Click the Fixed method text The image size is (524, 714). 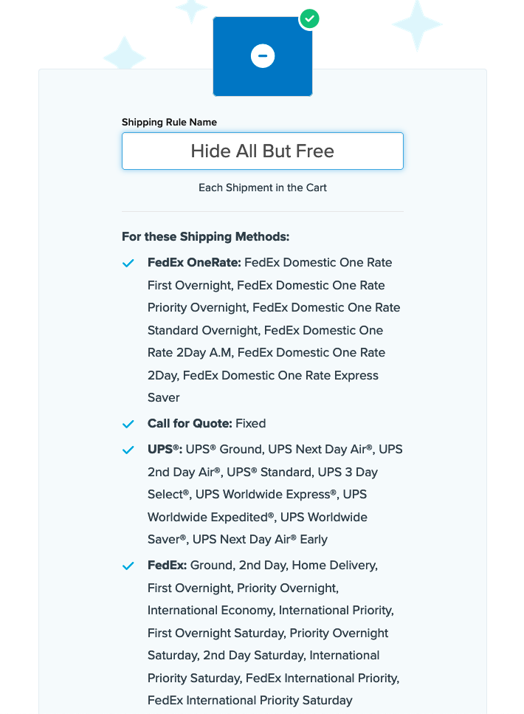(x=251, y=424)
